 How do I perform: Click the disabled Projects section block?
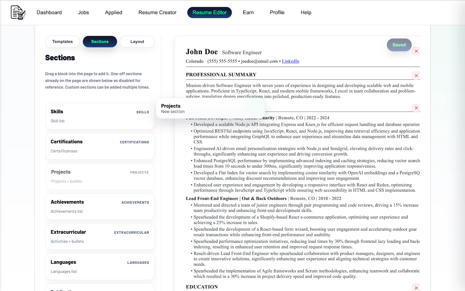(x=100, y=177)
